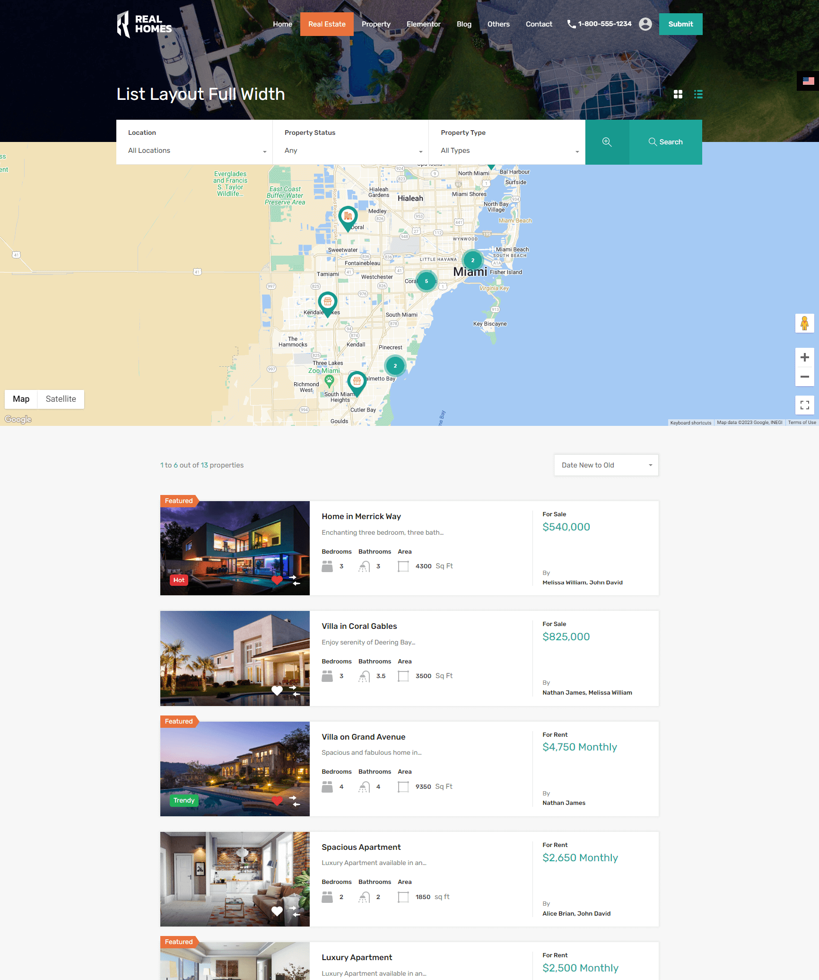
Task: Open the Pinecrest cluster marker showing 2
Action: 395,366
